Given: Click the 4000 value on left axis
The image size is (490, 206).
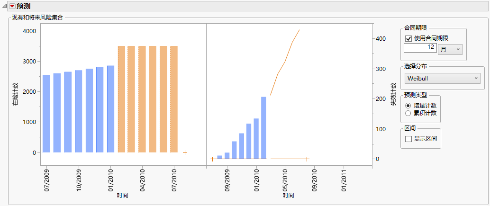Looking at the screenshot, I should pyautogui.click(x=30, y=31).
